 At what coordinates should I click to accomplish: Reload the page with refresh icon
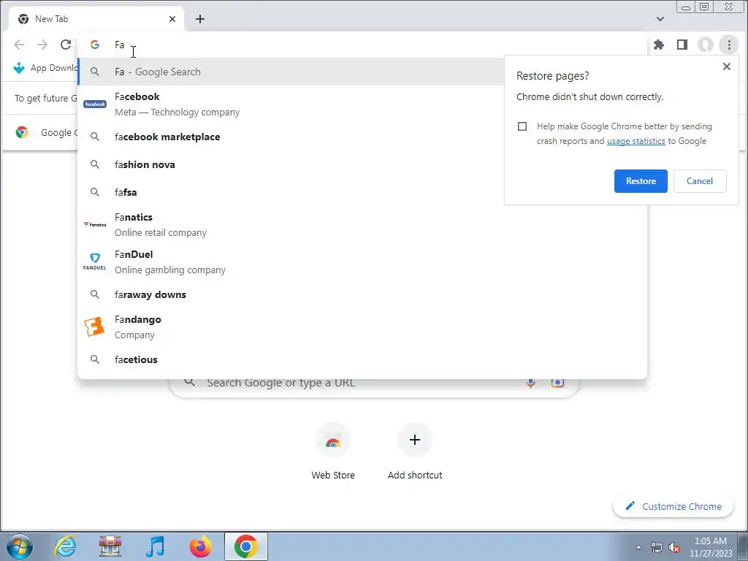tap(66, 45)
